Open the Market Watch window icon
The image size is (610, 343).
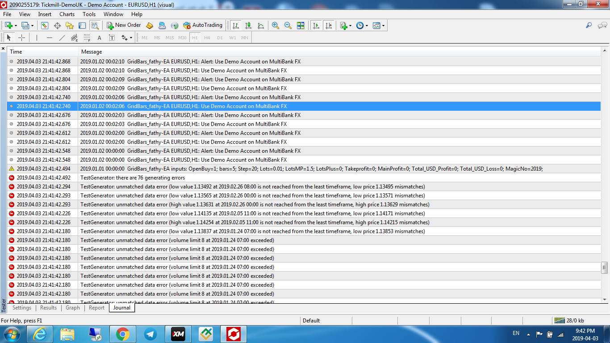45,25
